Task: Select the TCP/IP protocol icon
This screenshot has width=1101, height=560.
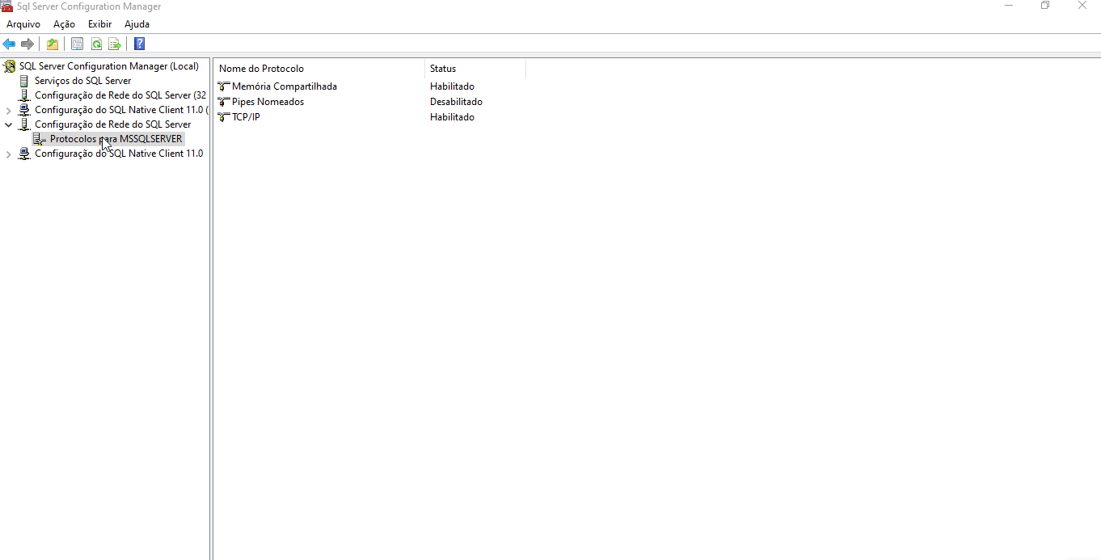Action: 224,117
